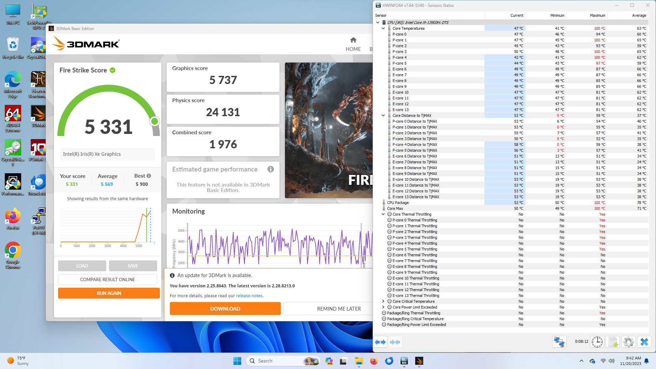Open CrystalDiskMark 8 desktop shortcut

pos(13,153)
